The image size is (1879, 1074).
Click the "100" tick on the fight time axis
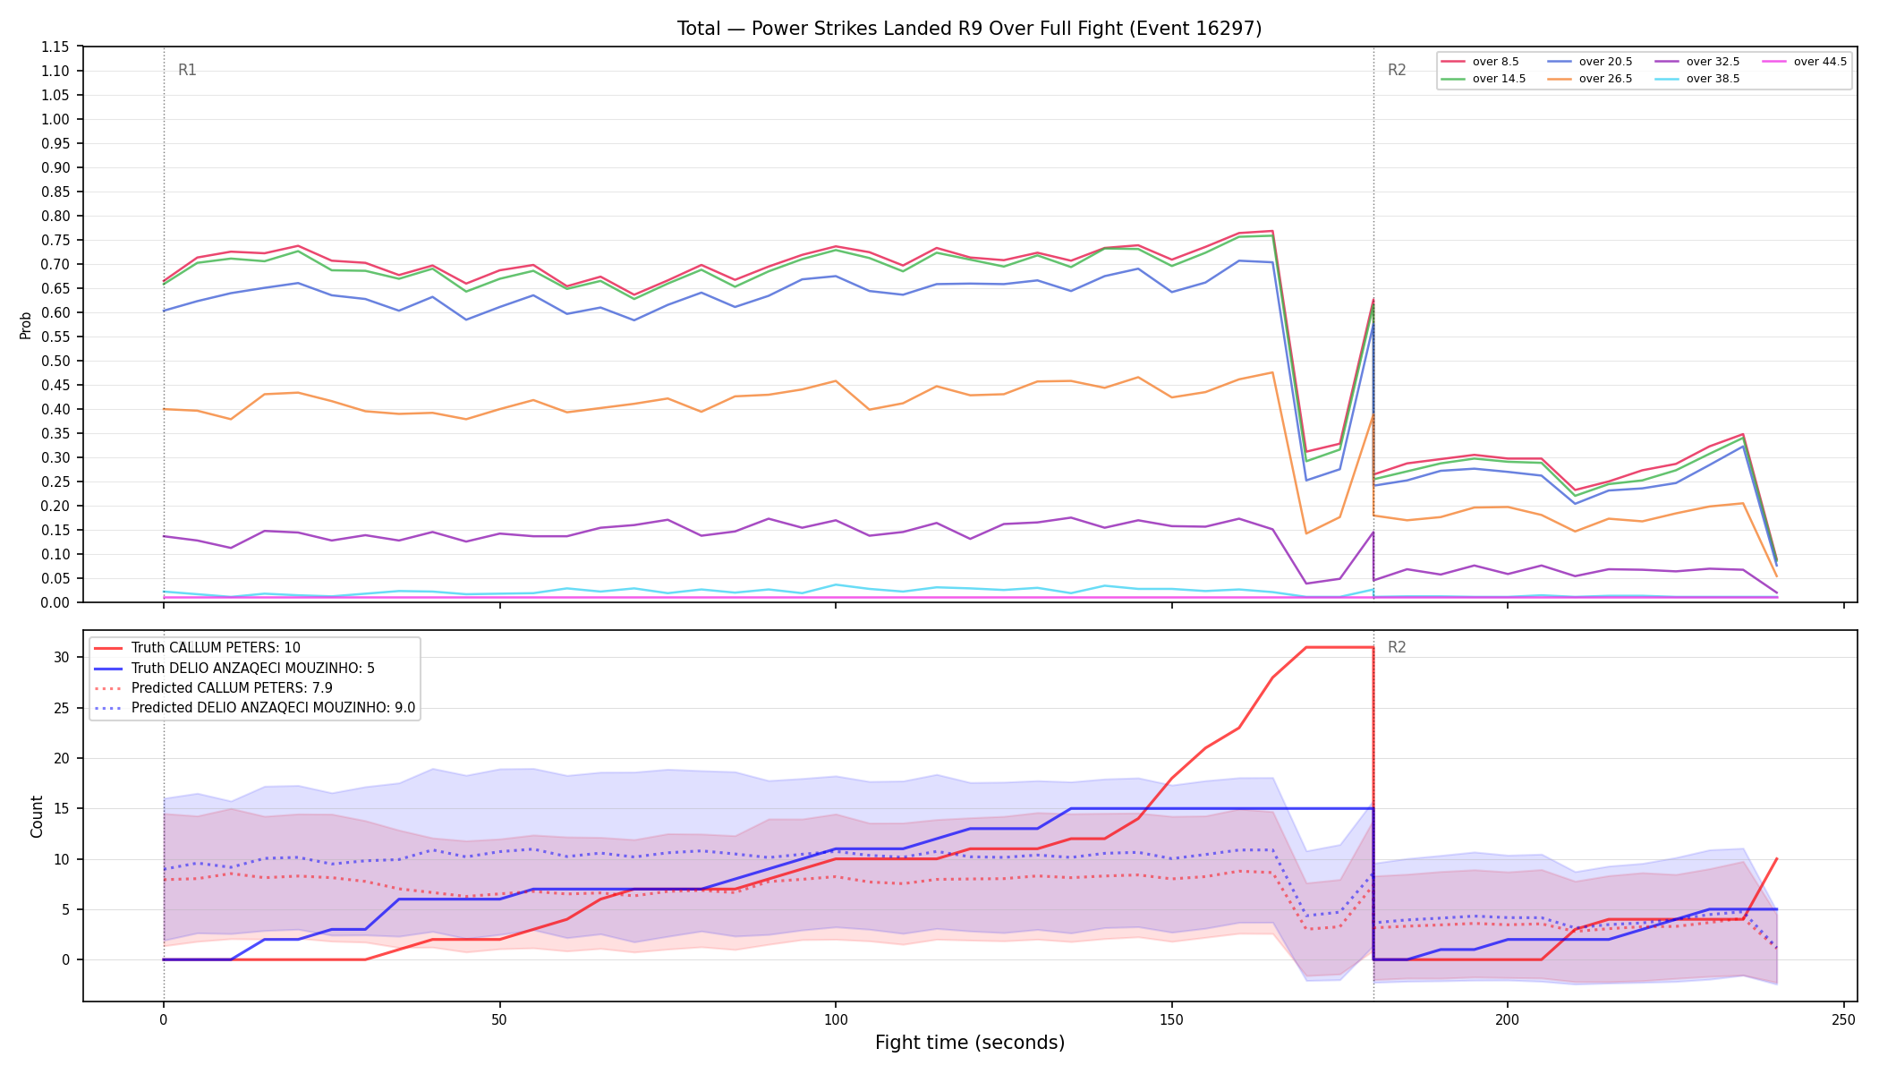[836, 1019]
